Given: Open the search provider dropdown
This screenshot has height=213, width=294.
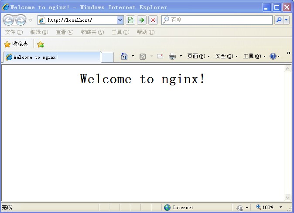Looking at the screenshot, I should (287, 20).
